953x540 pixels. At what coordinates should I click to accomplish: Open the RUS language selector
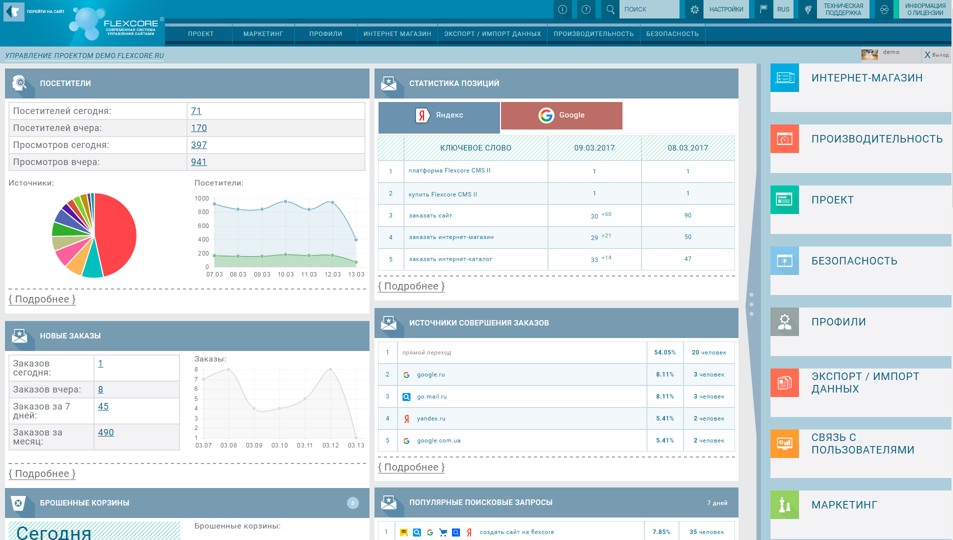tap(783, 9)
